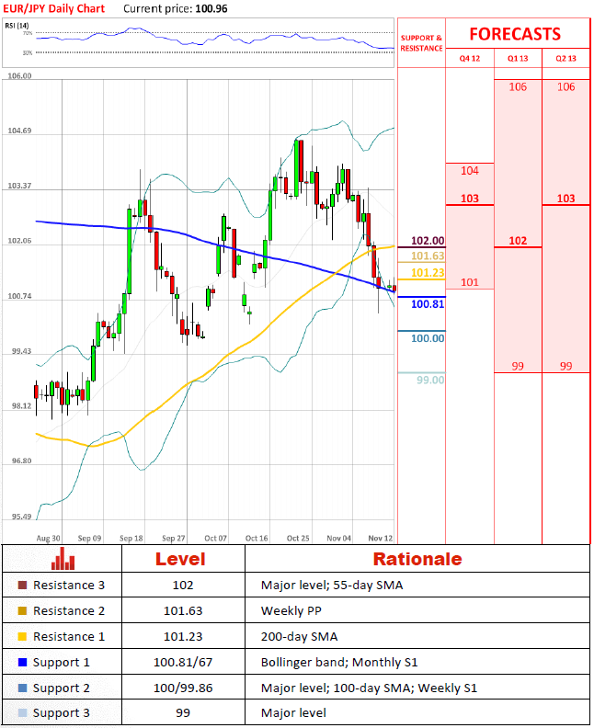Screen dimensions: 594x728
Task: Select the Q4 12 forecast column header
Action: 469,58
